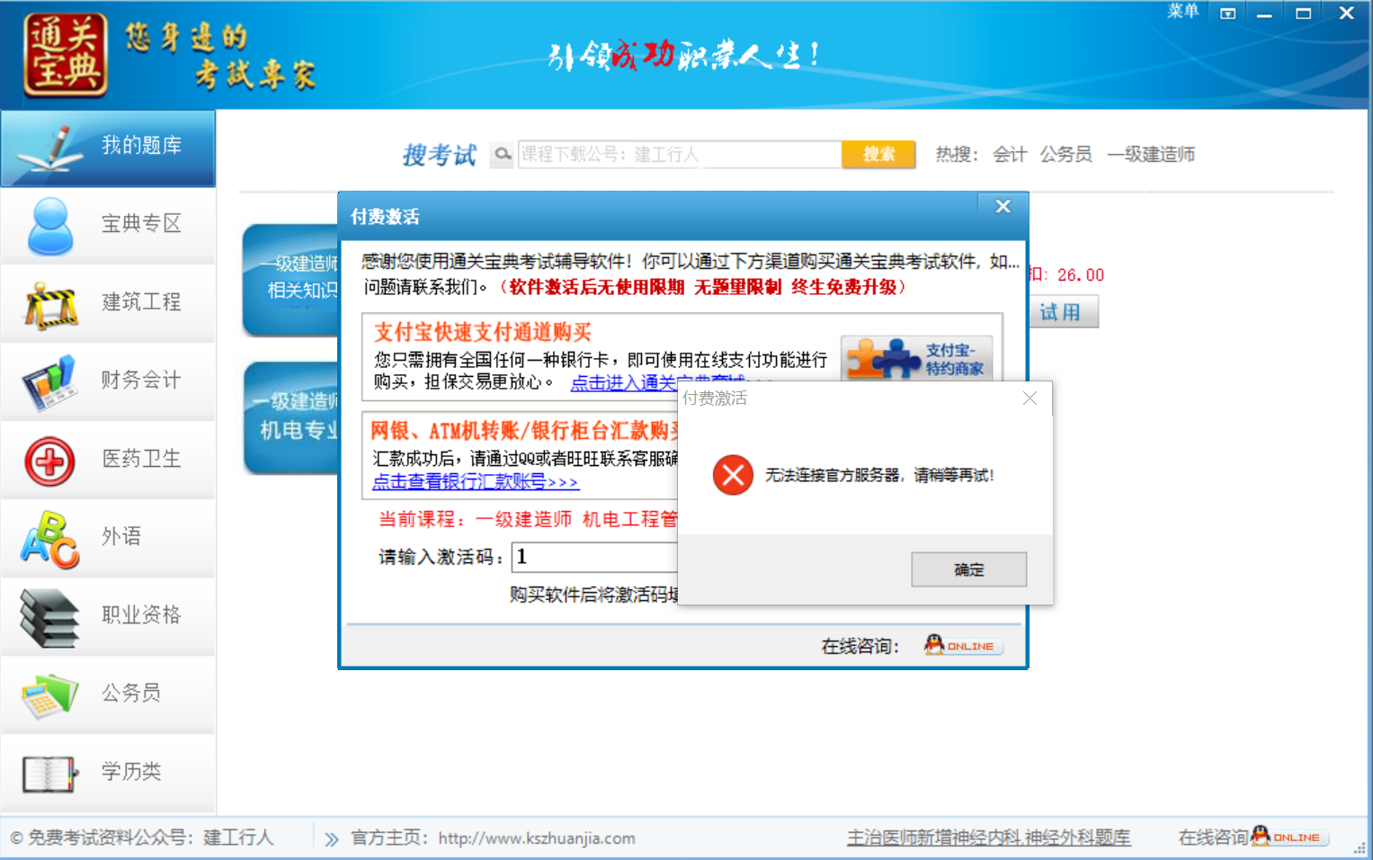Click the window resize grip in corner

click(x=1360, y=847)
